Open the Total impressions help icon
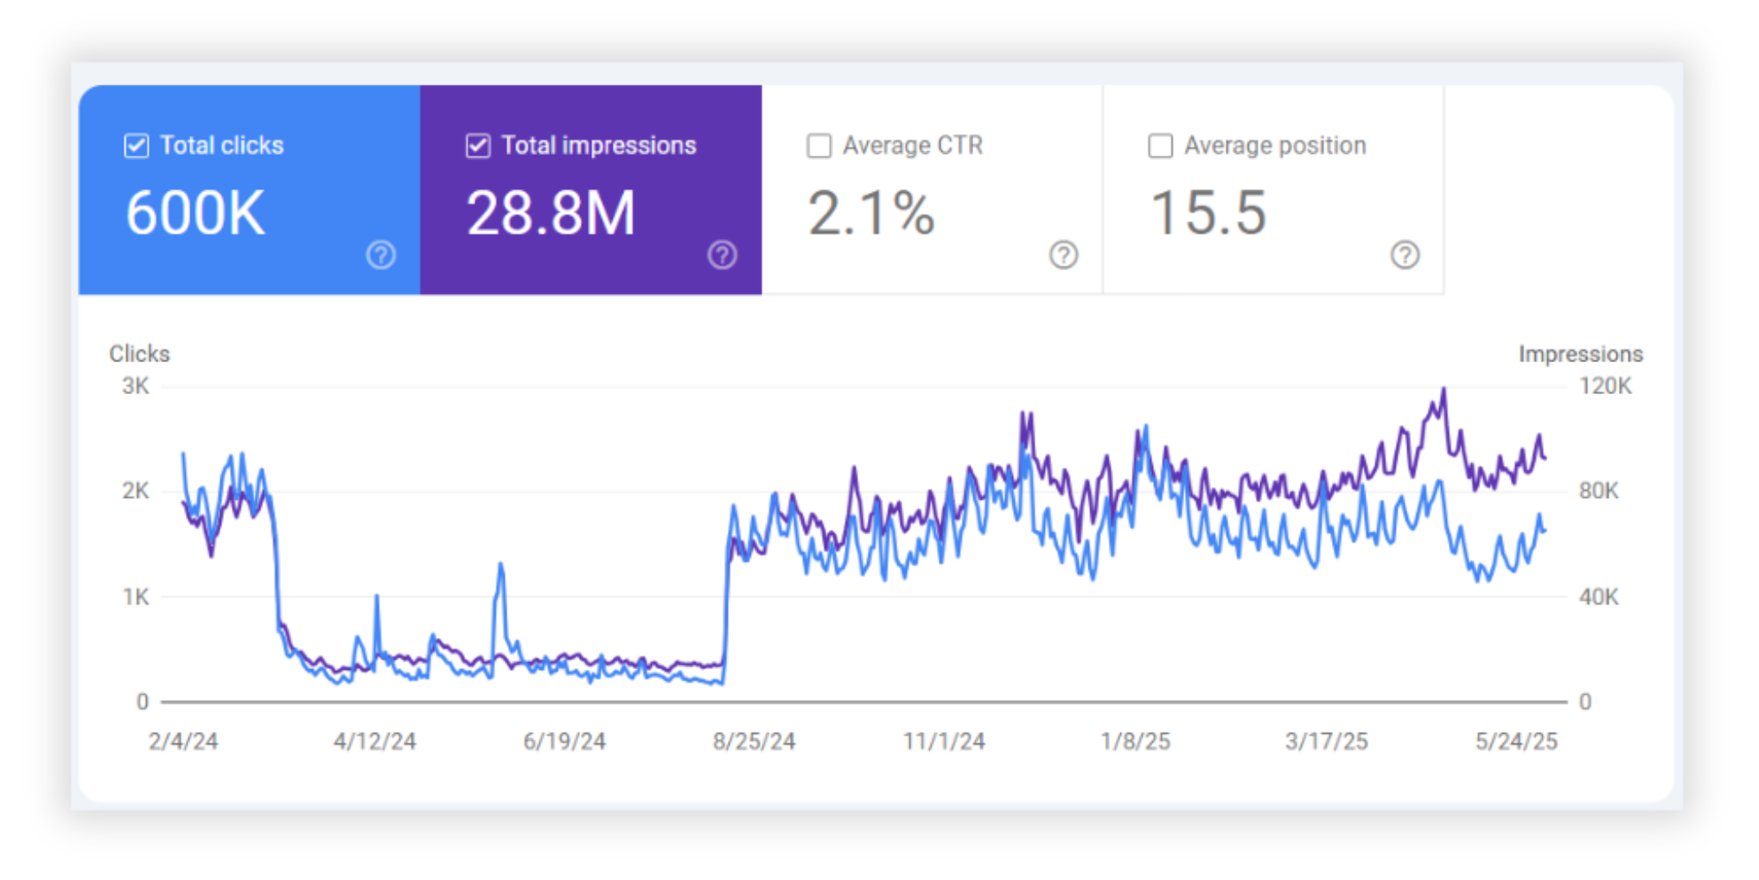This screenshot has width=1759, height=880. point(722,255)
